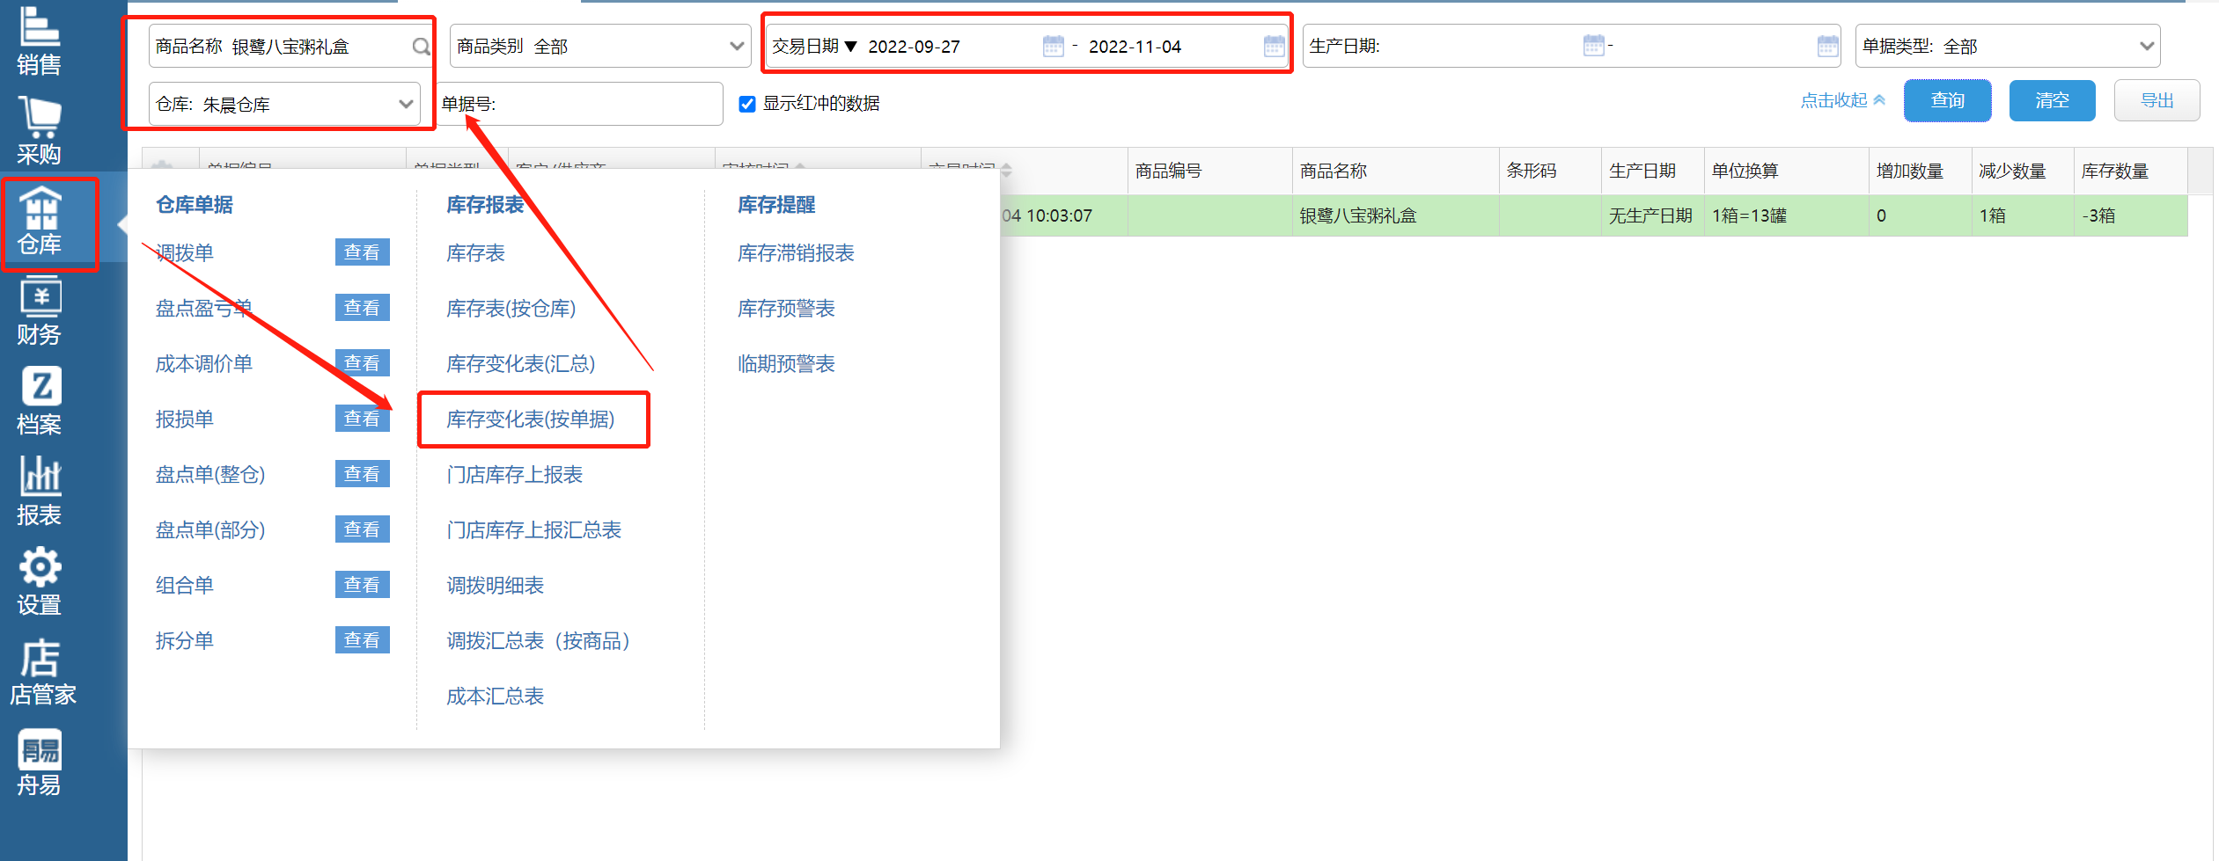Click 查看 button next to 组合单

pyautogui.click(x=362, y=585)
